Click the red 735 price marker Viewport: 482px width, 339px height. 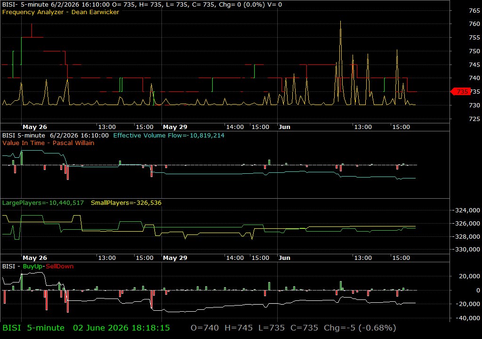tap(460, 91)
